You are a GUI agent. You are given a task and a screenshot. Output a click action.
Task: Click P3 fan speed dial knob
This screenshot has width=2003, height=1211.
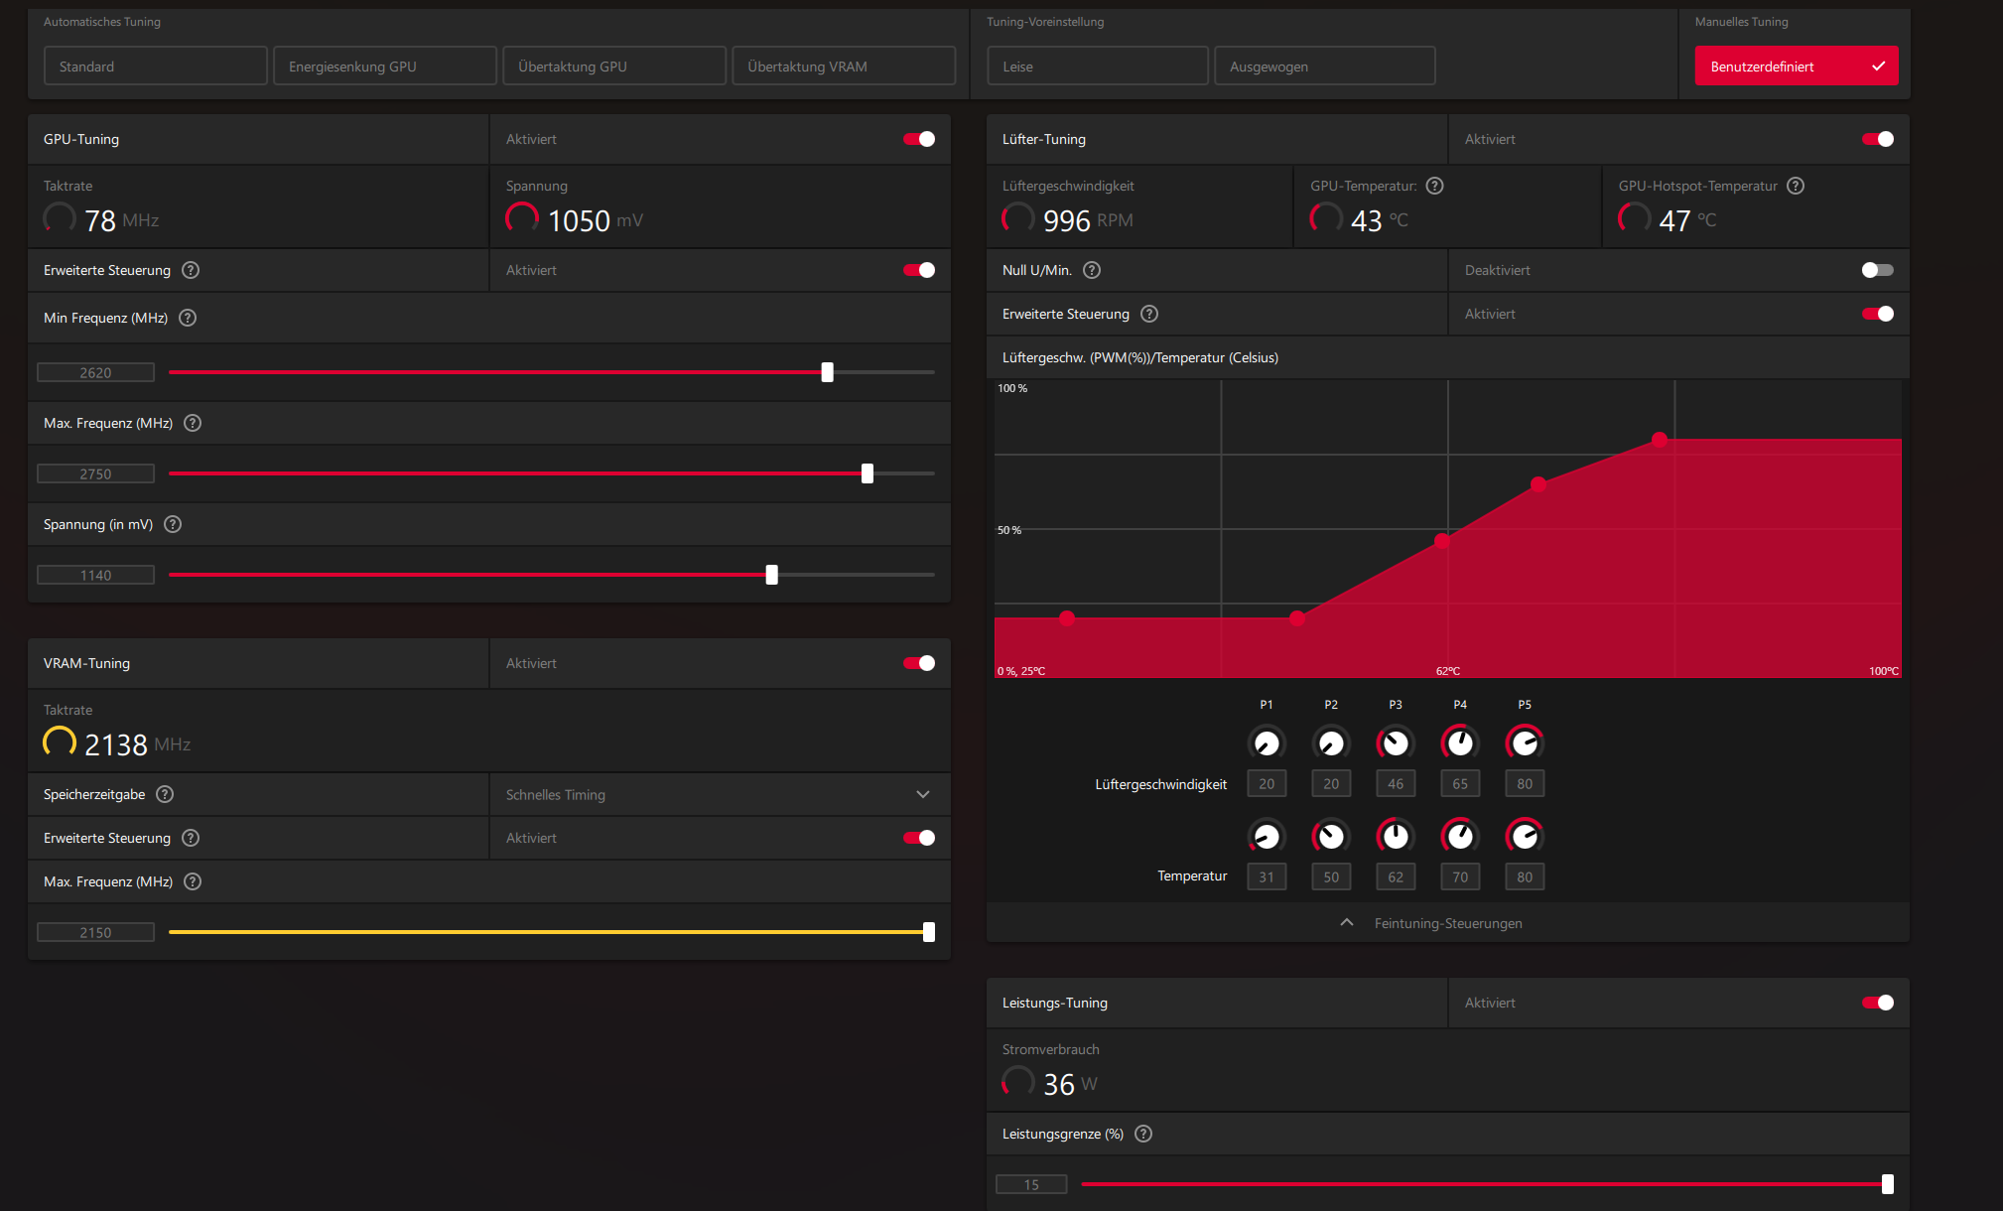coord(1396,742)
